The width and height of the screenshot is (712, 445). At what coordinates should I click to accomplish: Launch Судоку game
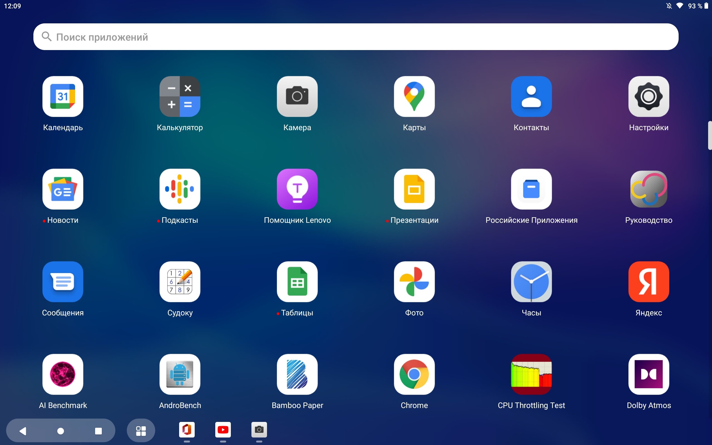click(180, 282)
